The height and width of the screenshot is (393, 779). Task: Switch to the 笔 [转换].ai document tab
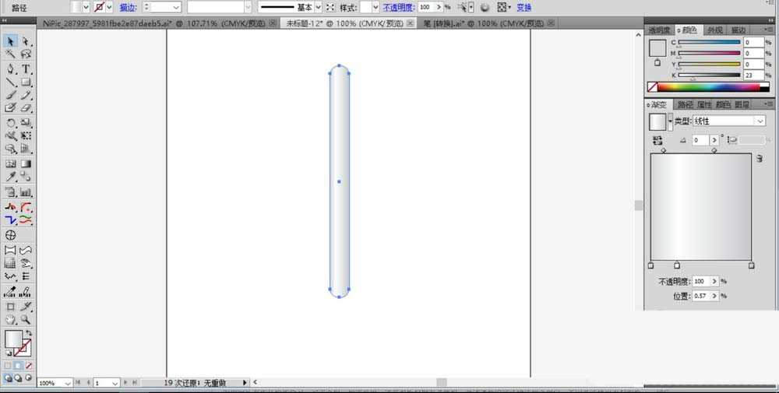(483, 24)
